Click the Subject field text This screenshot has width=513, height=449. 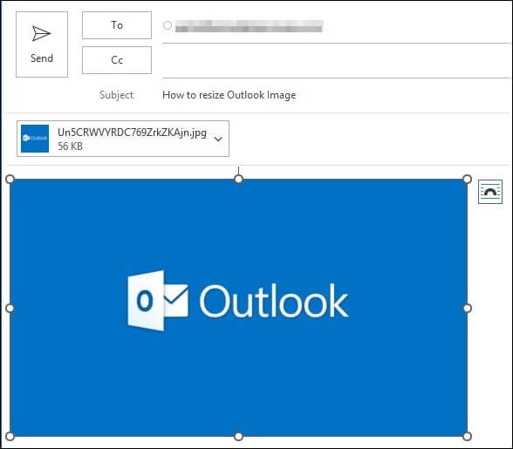[229, 95]
